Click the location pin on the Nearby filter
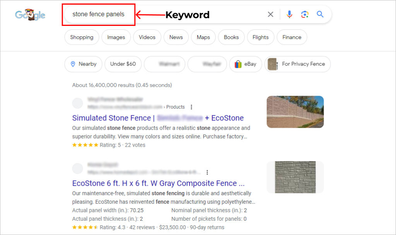 click(x=74, y=64)
